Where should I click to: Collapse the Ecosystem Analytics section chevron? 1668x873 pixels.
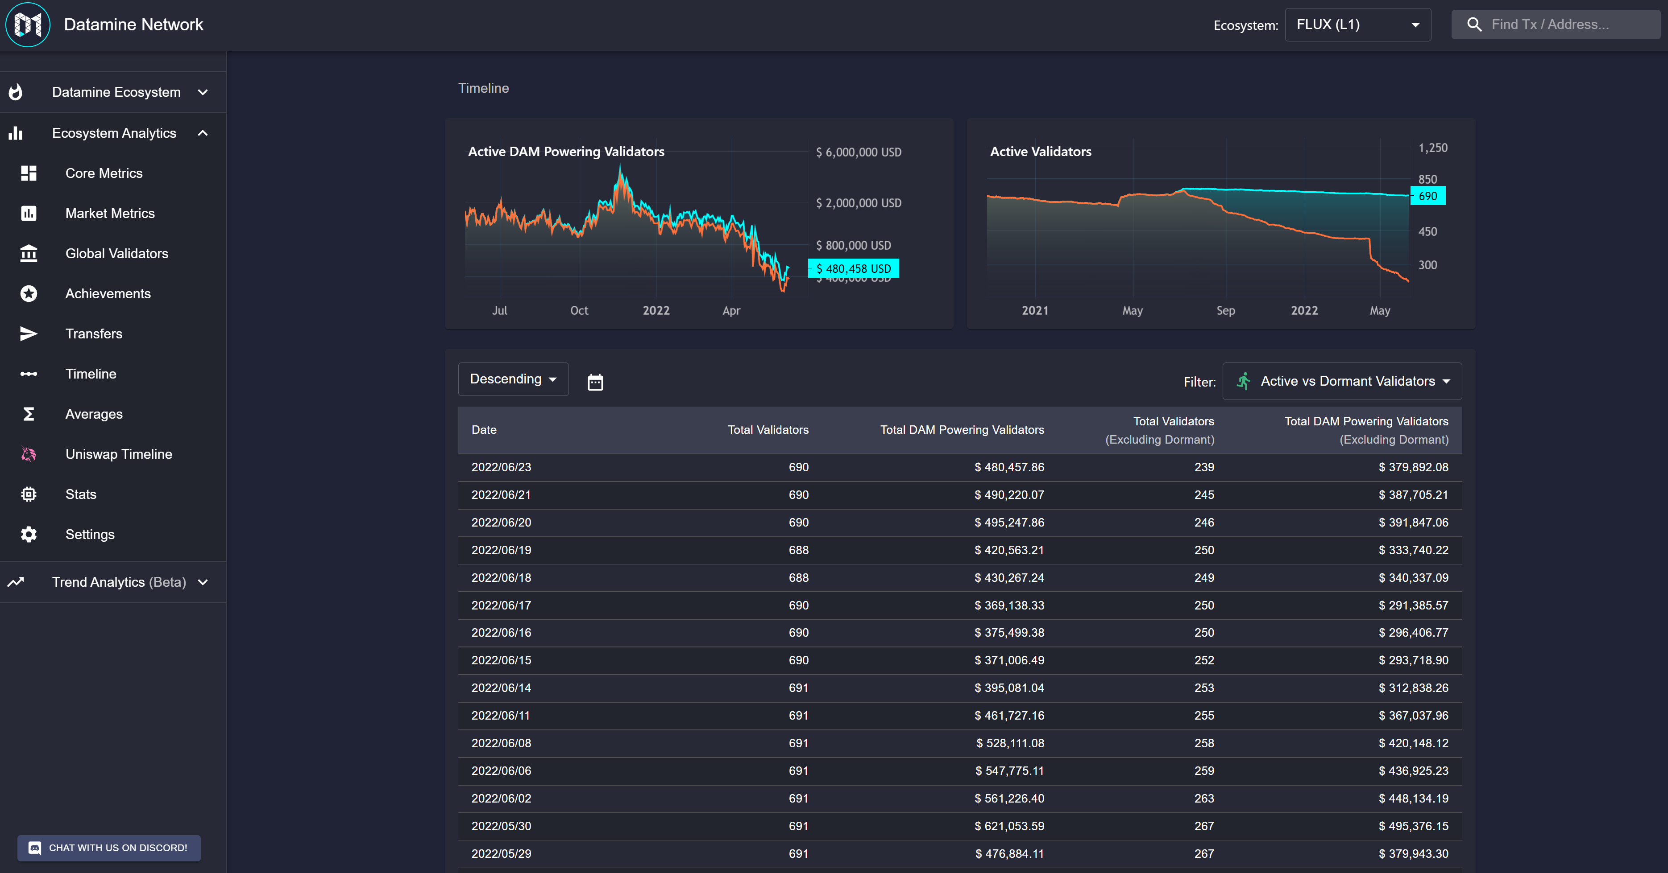(x=203, y=133)
